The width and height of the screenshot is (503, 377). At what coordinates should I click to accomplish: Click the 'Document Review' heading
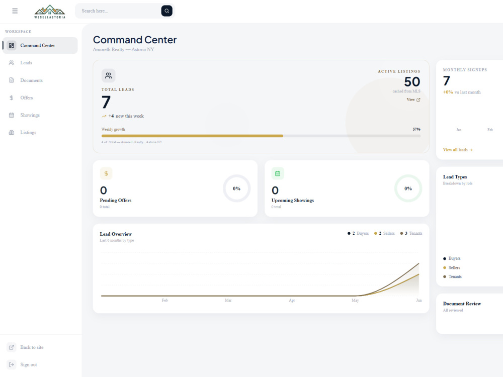coord(462,304)
